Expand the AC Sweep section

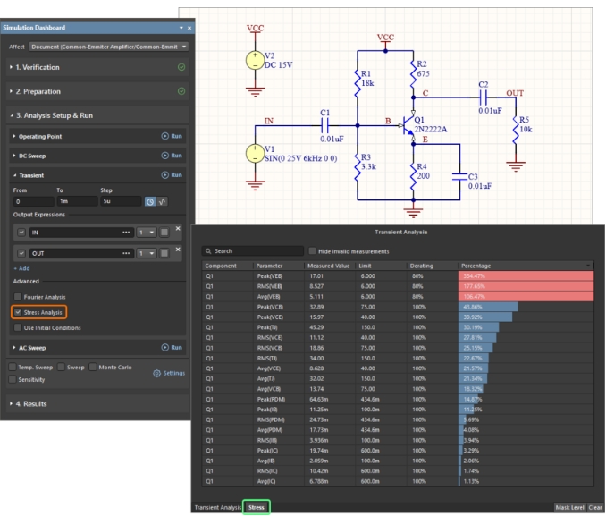14,347
